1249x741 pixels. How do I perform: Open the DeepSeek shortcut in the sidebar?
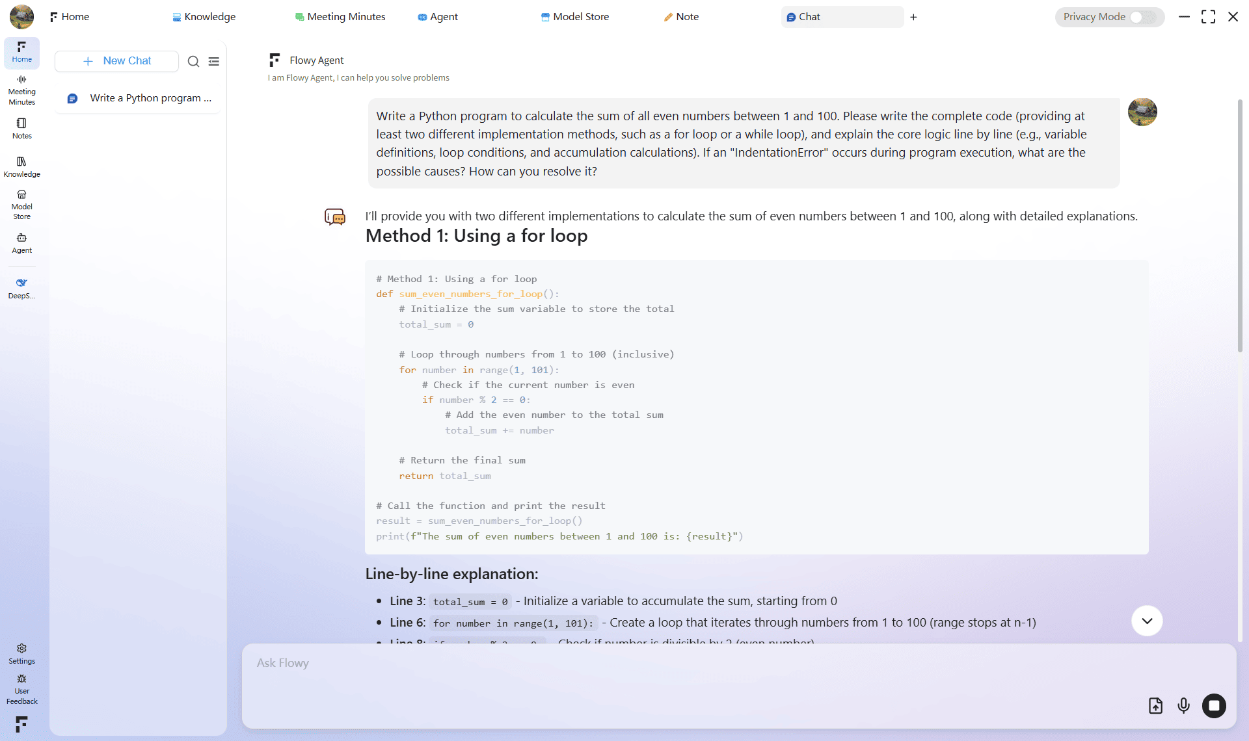pos(21,288)
